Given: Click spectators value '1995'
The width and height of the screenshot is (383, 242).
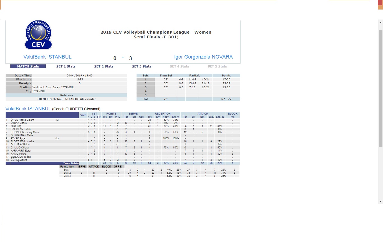Looking at the screenshot, I should (80, 80).
